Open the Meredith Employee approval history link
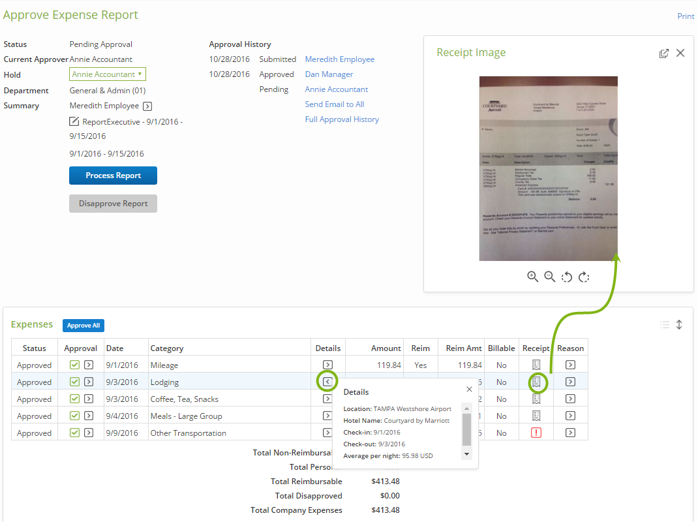This screenshot has width=698, height=522. tap(340, 59)
